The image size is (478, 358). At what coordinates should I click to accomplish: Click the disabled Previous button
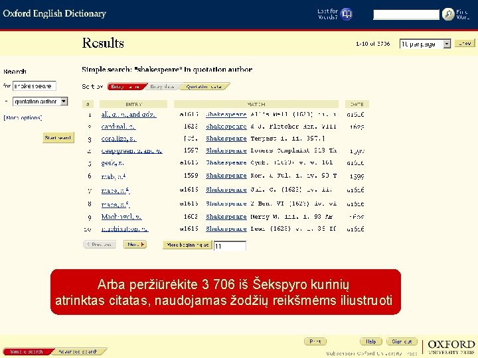(x=100, y=245)
